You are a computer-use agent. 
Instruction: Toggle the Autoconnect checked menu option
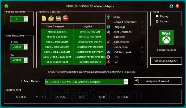(125, 42)
